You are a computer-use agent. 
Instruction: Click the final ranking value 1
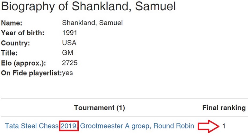point(224,126)
